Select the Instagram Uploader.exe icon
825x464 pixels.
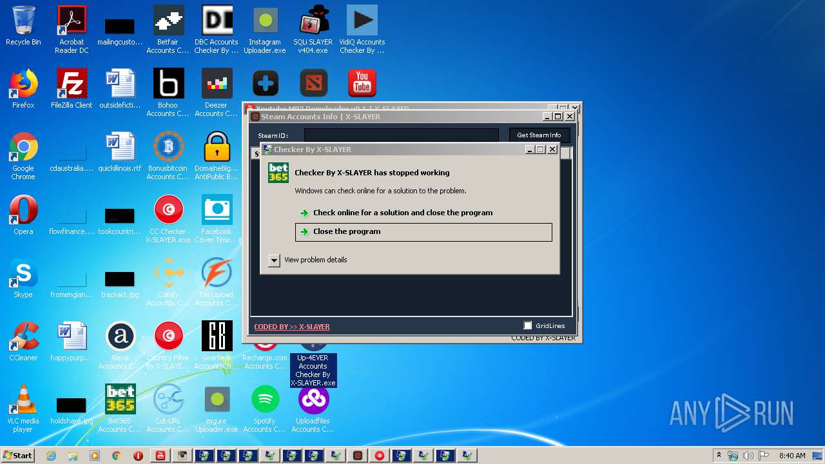point(265,30)
